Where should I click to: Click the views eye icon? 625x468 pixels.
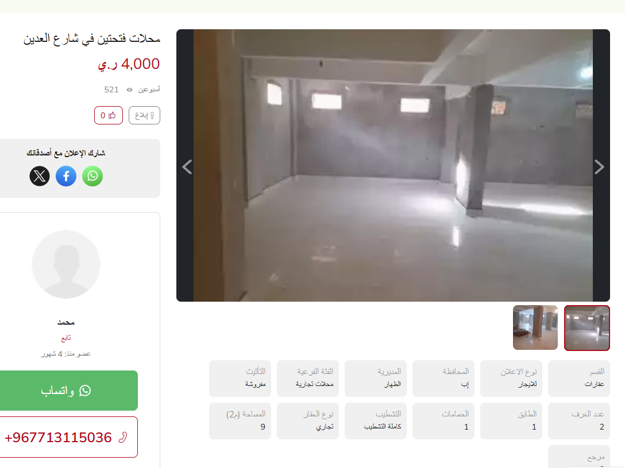pos(130,90)
